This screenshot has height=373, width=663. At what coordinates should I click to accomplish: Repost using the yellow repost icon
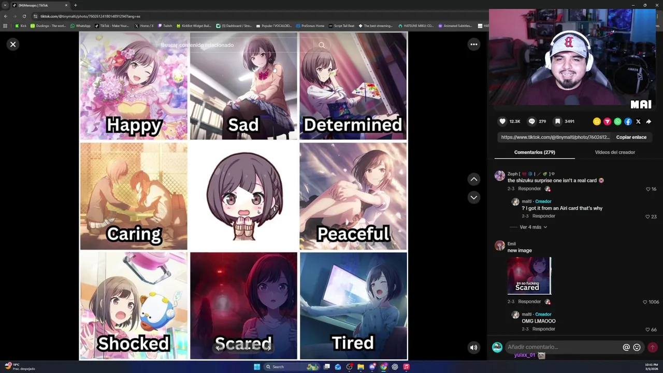597,121
